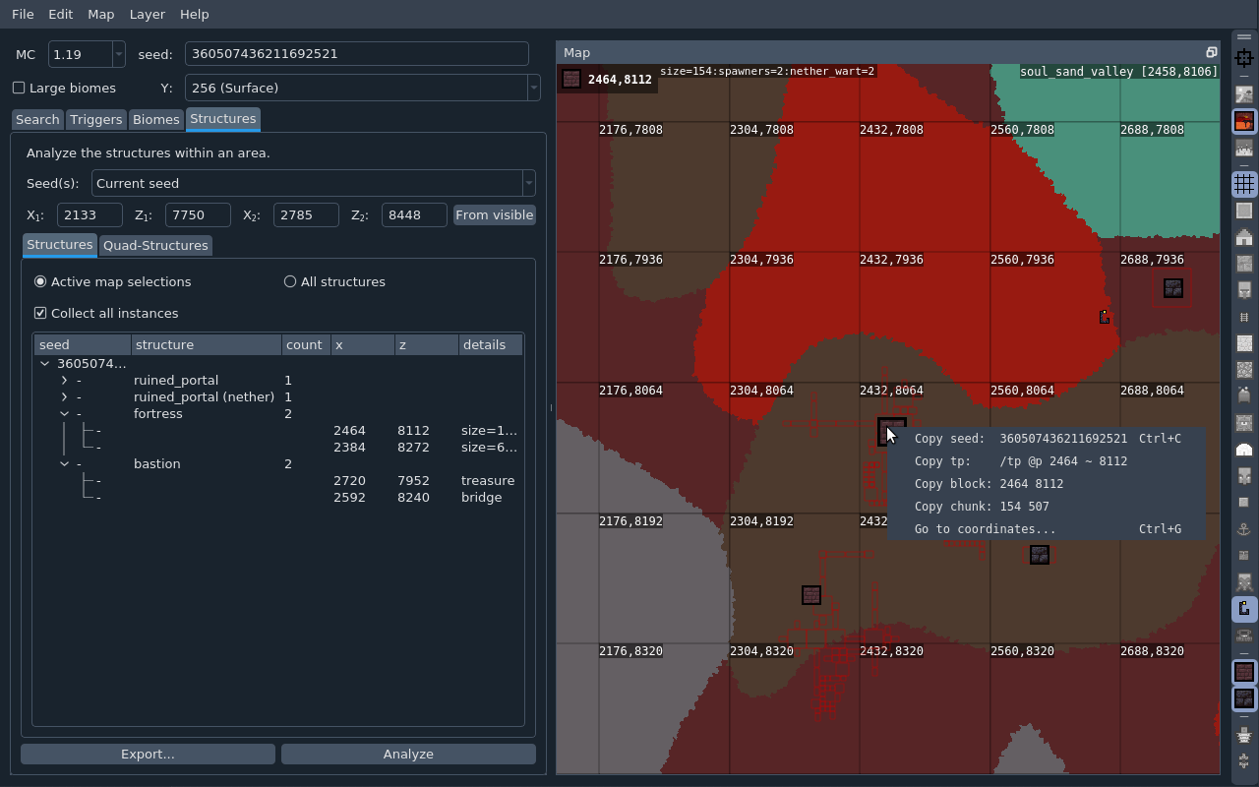The width and height of the screenshot is (1259, 787).
Task: Enable the Large biomes checkbox
Action: (19, 88)
